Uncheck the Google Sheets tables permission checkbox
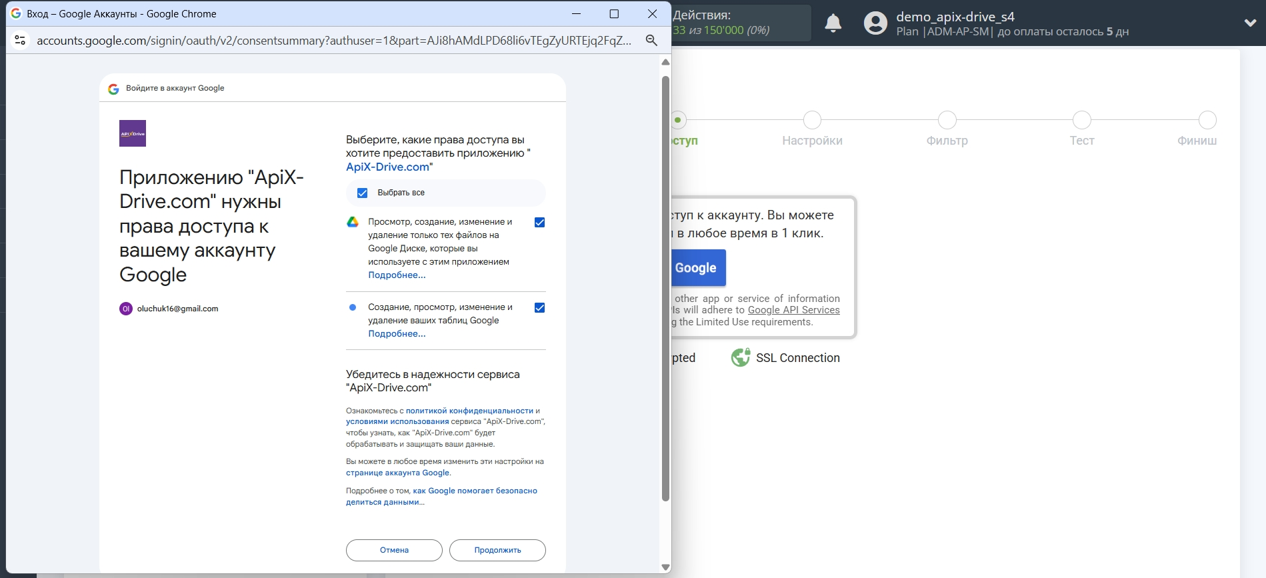The height and width of the screenshot is (578, 1266). [540, 308]
